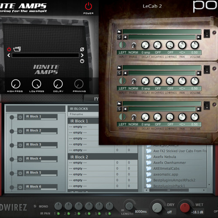Toggle the IR Block 3 power button in mixIR
Image resolution: width=218 pixels, height=218 pixels.
(x=20, y=145)
